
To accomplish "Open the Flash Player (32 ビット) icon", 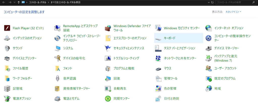I will [x=7, y=28].
